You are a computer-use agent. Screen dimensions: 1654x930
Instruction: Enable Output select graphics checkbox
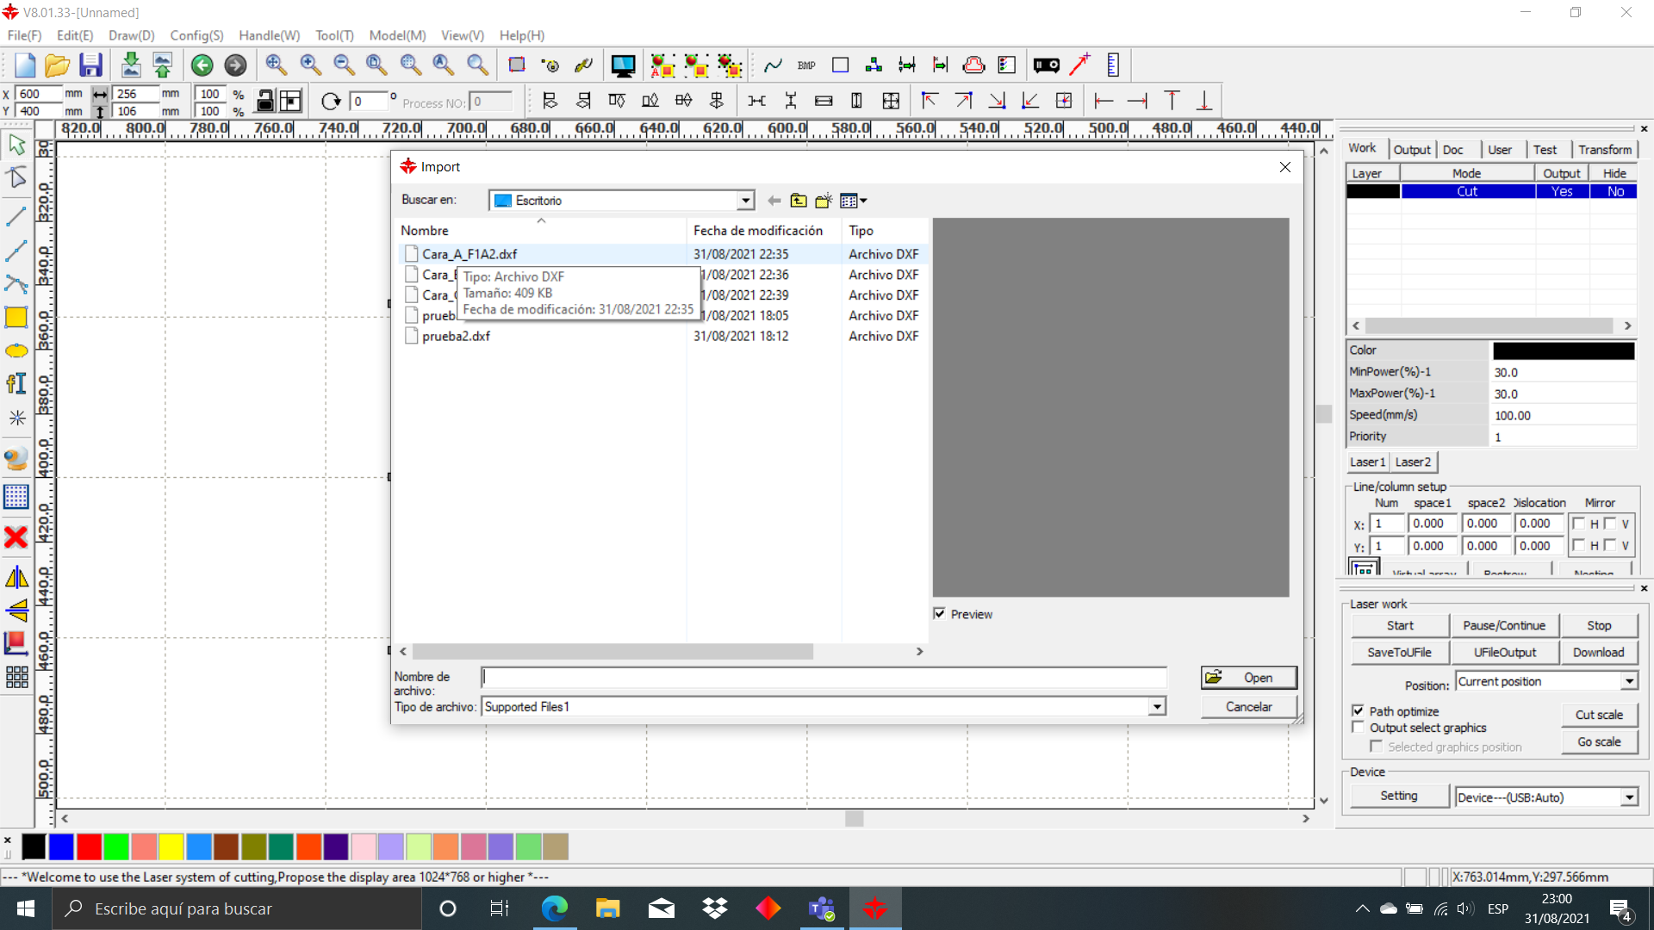pyautogui.click(x=1359, y=728)
